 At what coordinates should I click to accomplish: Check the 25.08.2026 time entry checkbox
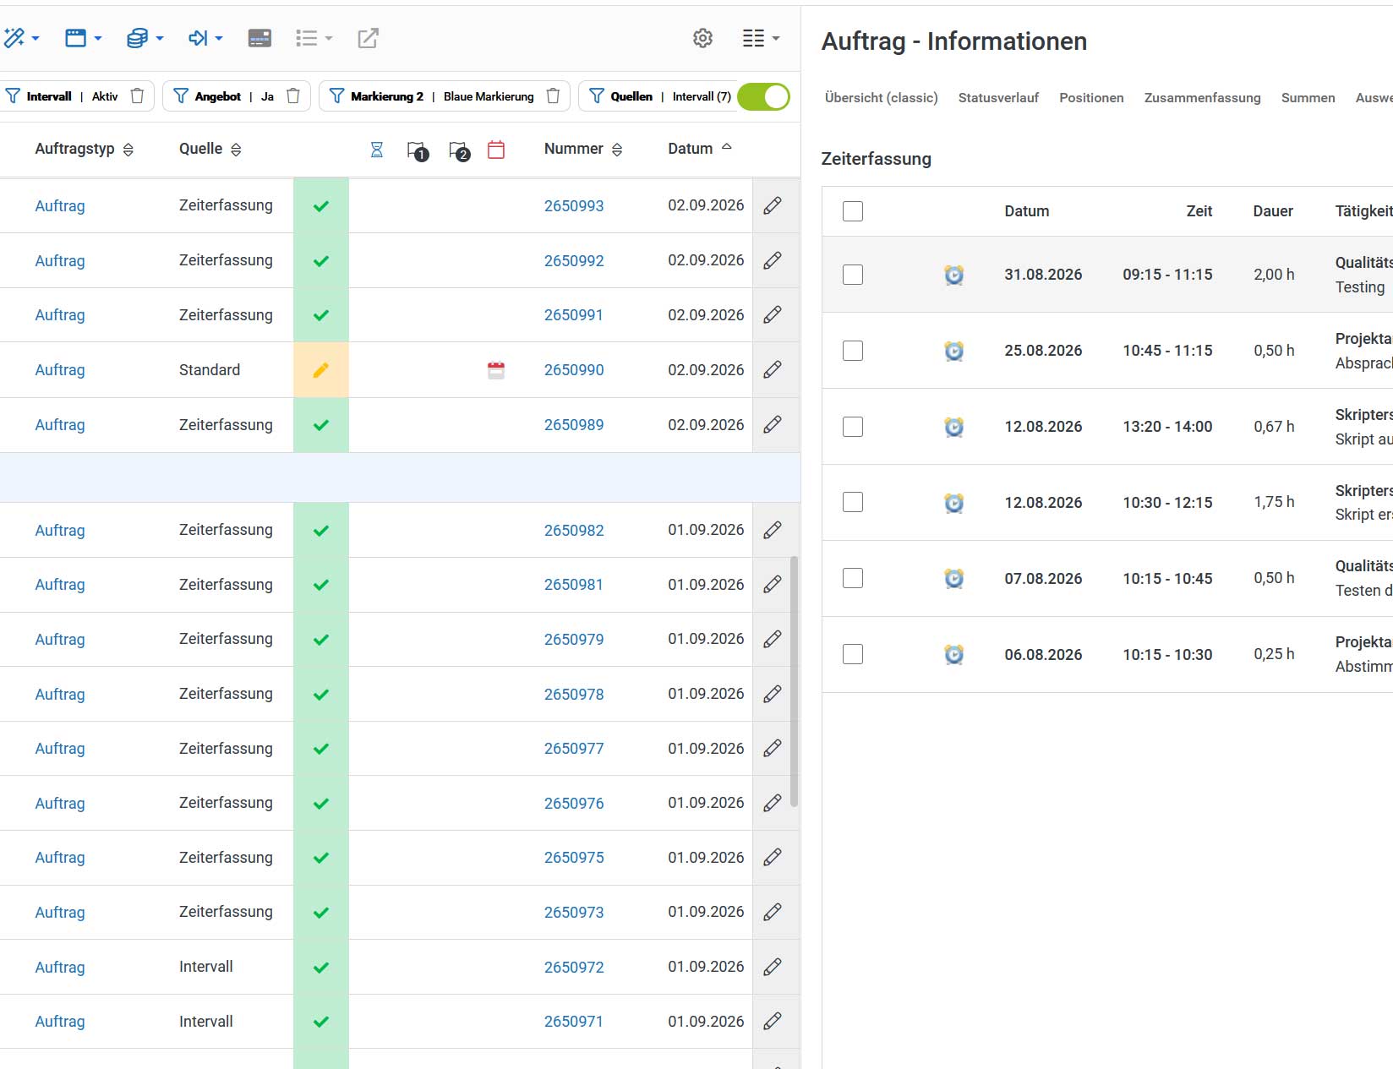tap(853, 351)
